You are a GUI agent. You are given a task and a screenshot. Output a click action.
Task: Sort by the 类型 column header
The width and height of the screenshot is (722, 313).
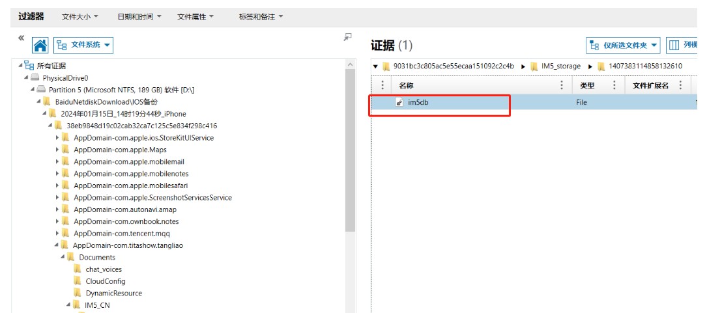tap(587, 85)
